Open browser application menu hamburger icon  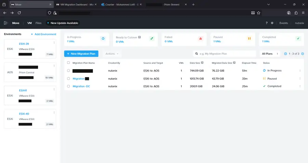click(x=303, y=13)
